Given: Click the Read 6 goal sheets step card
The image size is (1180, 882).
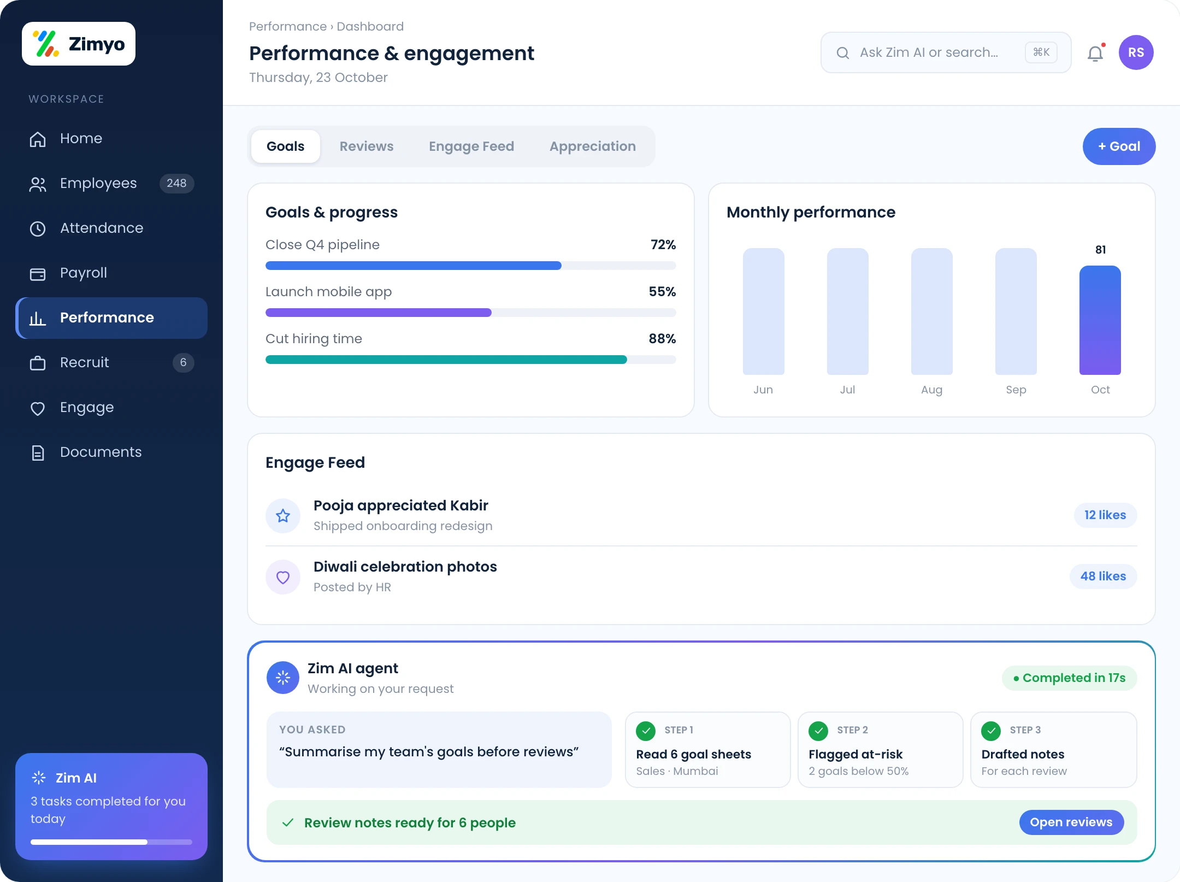Looking at the screenshot, I should coord(708,750).
